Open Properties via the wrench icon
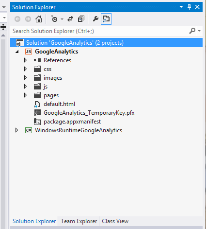The image size is (206, 229). pyautogui.click(x=95, y=19)
